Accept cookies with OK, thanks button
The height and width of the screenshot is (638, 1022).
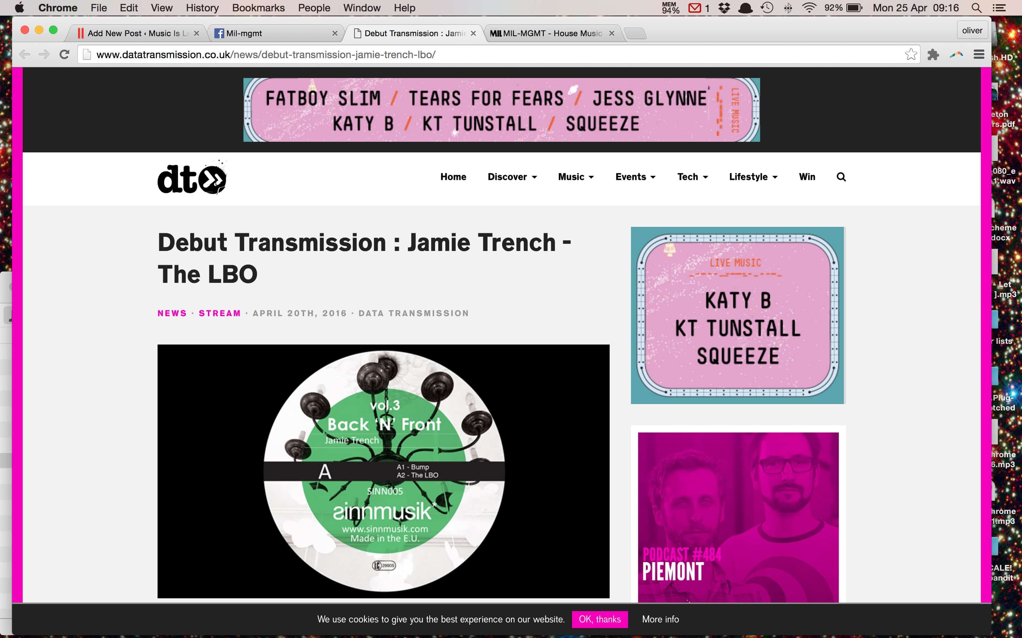[x=600, y=619]
